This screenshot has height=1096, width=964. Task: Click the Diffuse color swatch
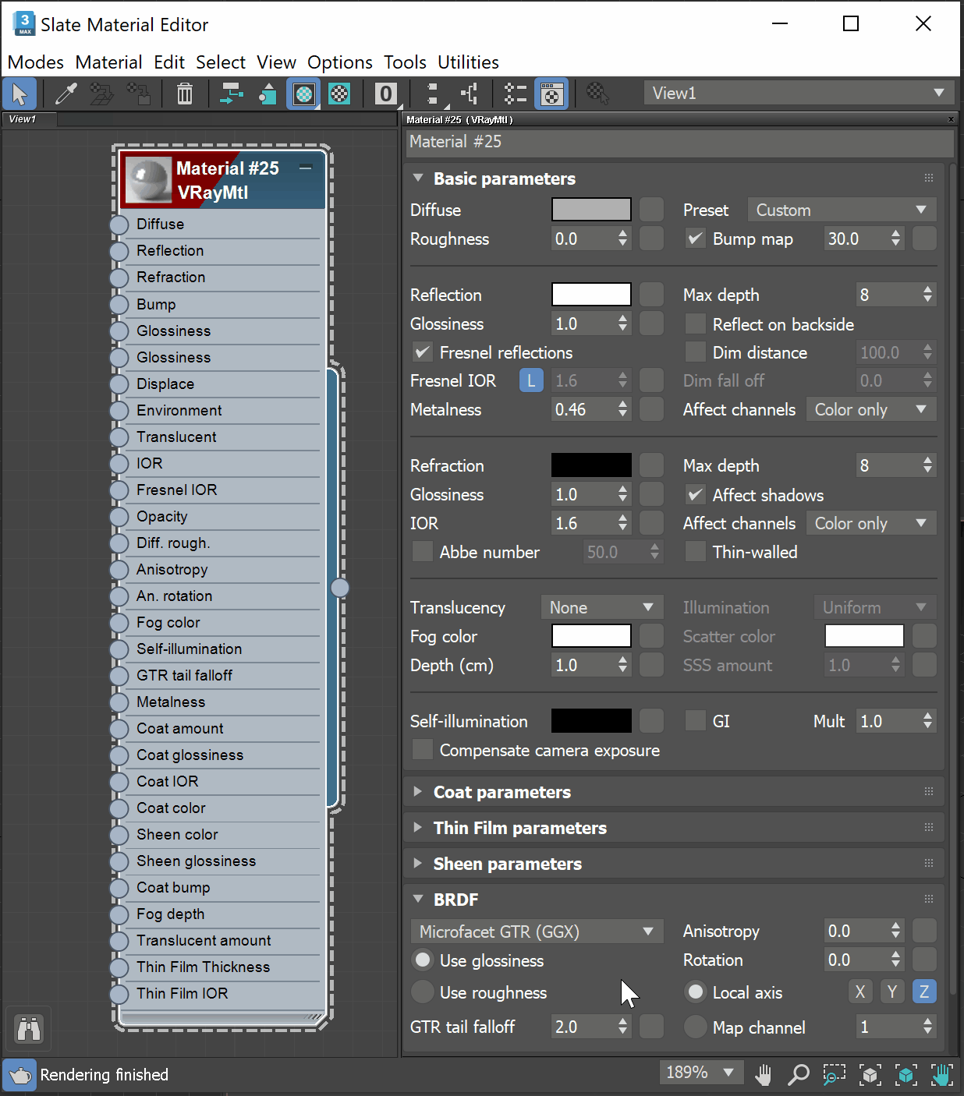590,210
